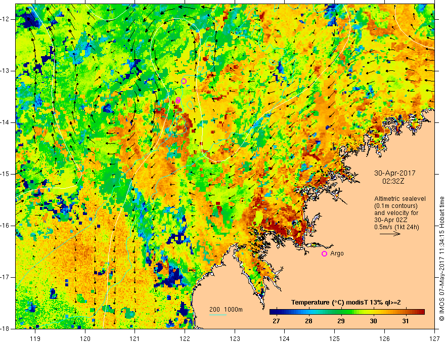
Task: Click the latitude axis label -12
Action: (x=6, y=19)
